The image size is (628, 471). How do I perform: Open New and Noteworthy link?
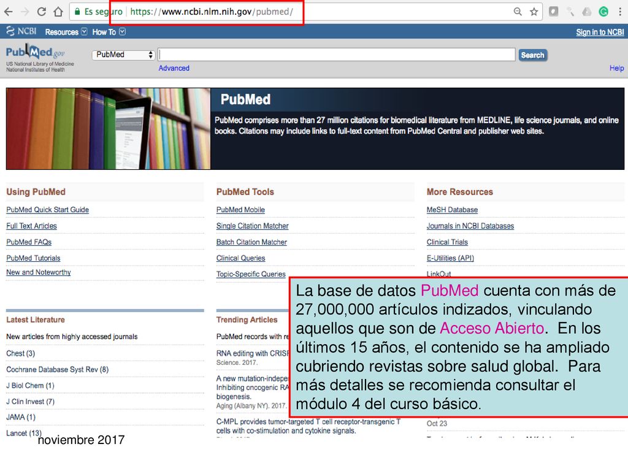(x=39, y=272)
